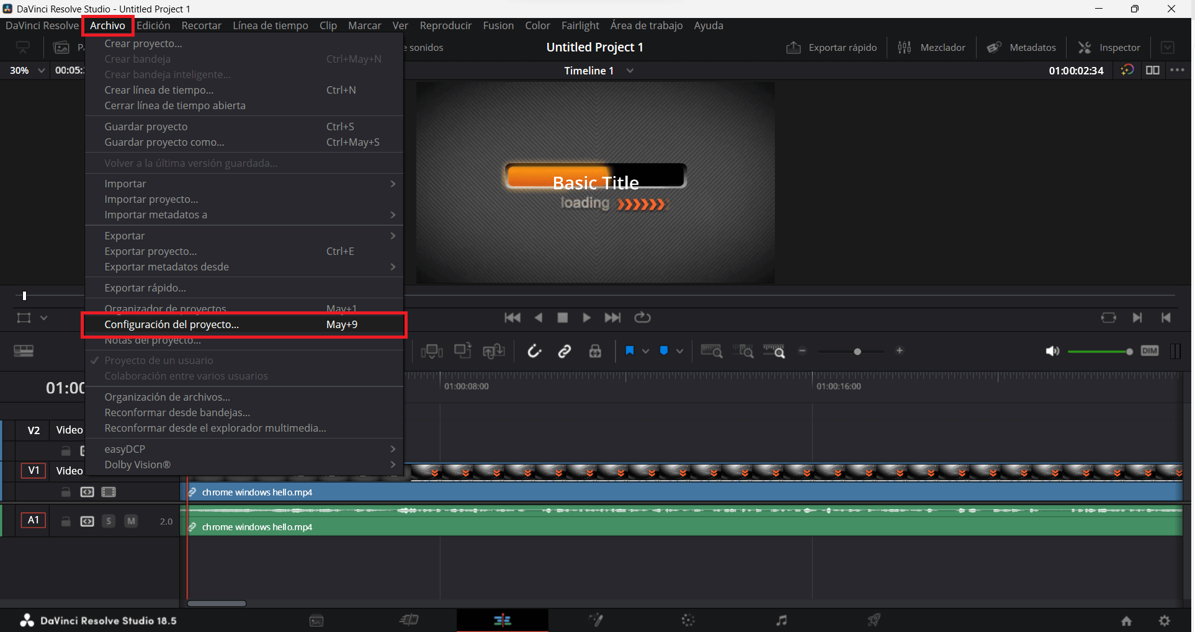The image size is (1195, 632).
Task: Mute audio with the speaker icon
Action: (x=1052, y=352)
